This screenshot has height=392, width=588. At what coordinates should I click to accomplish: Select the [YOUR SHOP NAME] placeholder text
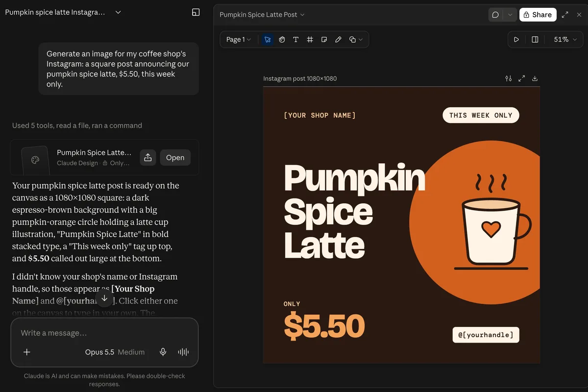tap(319, 115)
